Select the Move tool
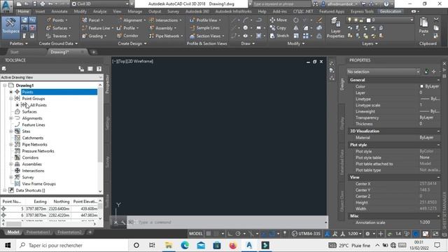Screen dimensions: 448x252 click(x=279, y=20)
